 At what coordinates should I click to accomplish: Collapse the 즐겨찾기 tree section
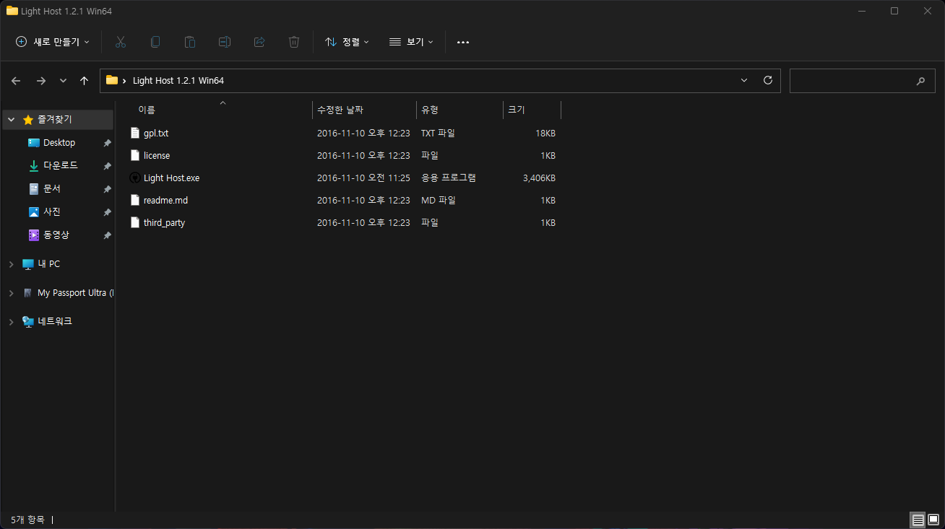pyautogui.click(x=11, y=120)
